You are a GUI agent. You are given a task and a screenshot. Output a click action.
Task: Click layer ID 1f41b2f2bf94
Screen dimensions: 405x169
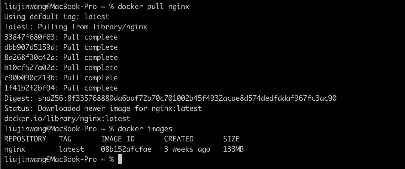pyautogui.click(x=29, y=88)
